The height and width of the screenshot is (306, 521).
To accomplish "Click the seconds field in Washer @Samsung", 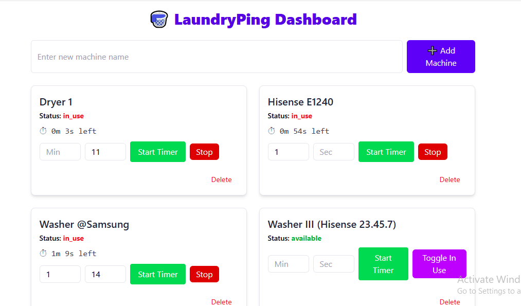I will [x=105, y=274].
